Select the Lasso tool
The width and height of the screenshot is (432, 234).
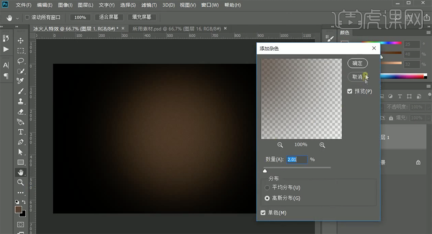click(21, 61)
